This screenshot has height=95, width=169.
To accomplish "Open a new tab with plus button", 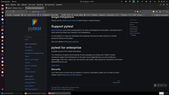I will pyautogui.click(x=46, y=8).
